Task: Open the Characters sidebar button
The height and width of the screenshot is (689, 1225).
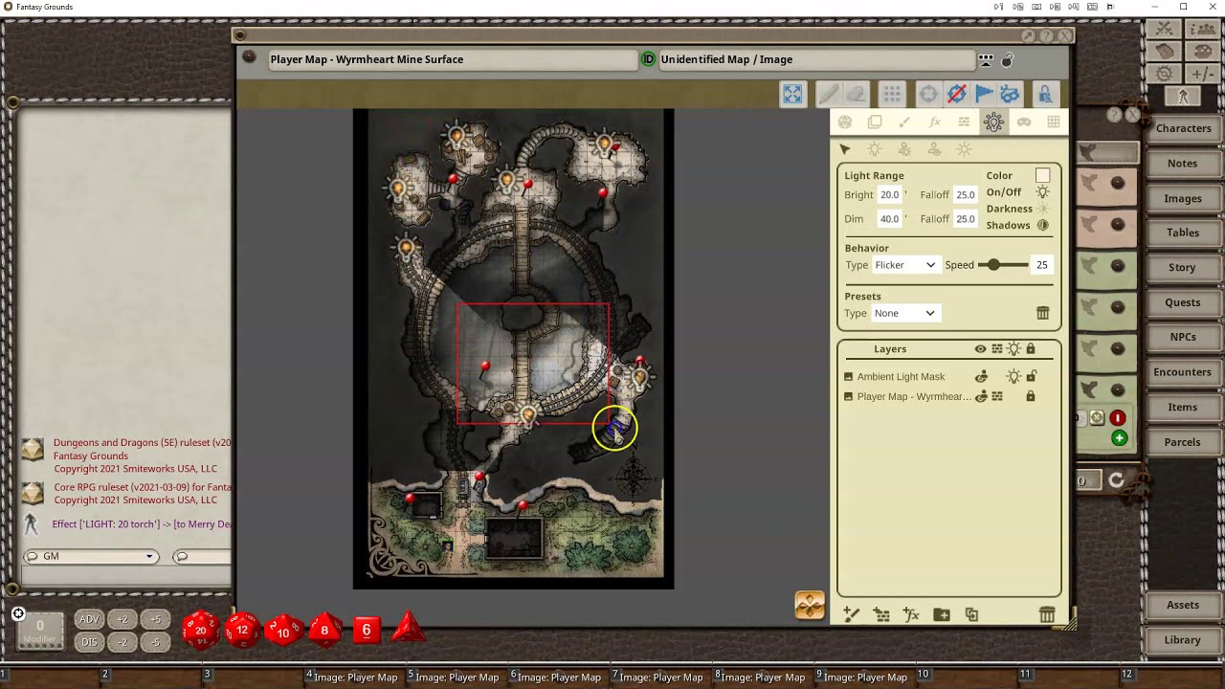Action: [1183, 128]
